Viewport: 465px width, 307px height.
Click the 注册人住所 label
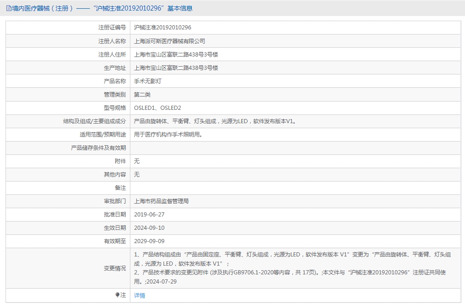112,54
